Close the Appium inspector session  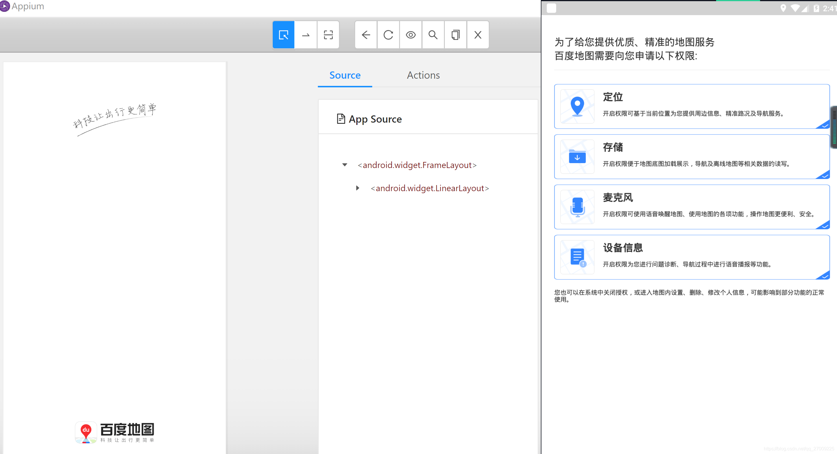[x=478, y=35]
